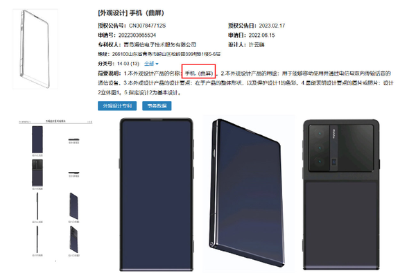The width and height of the screenshot is (416, 280).
Task: Expand the 全部 classification link
Action: (149, 64)
